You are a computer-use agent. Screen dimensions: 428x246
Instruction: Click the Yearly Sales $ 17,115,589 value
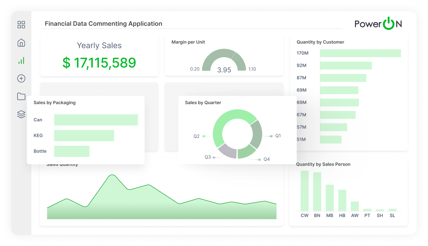click(99, 63)
